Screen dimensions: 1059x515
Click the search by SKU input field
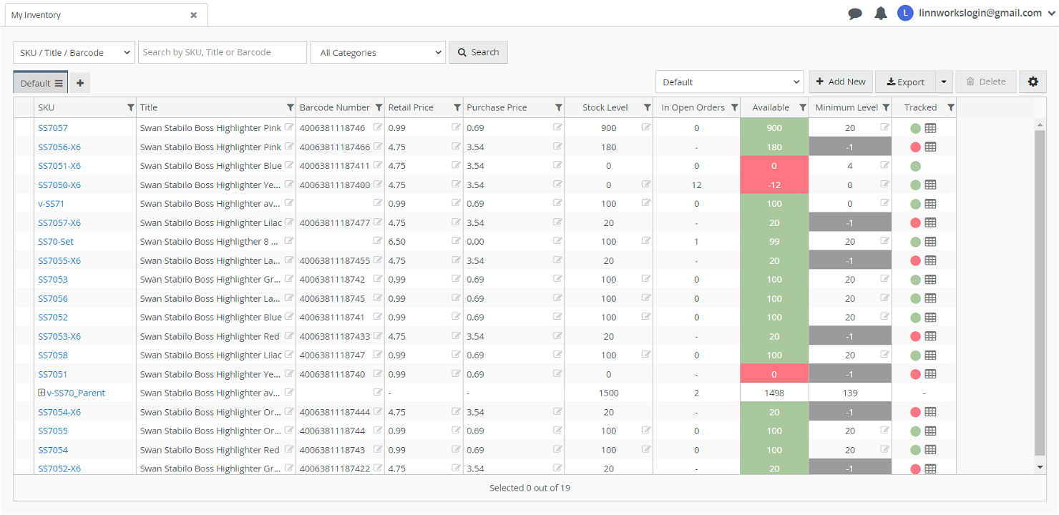(x=223, y=52)
